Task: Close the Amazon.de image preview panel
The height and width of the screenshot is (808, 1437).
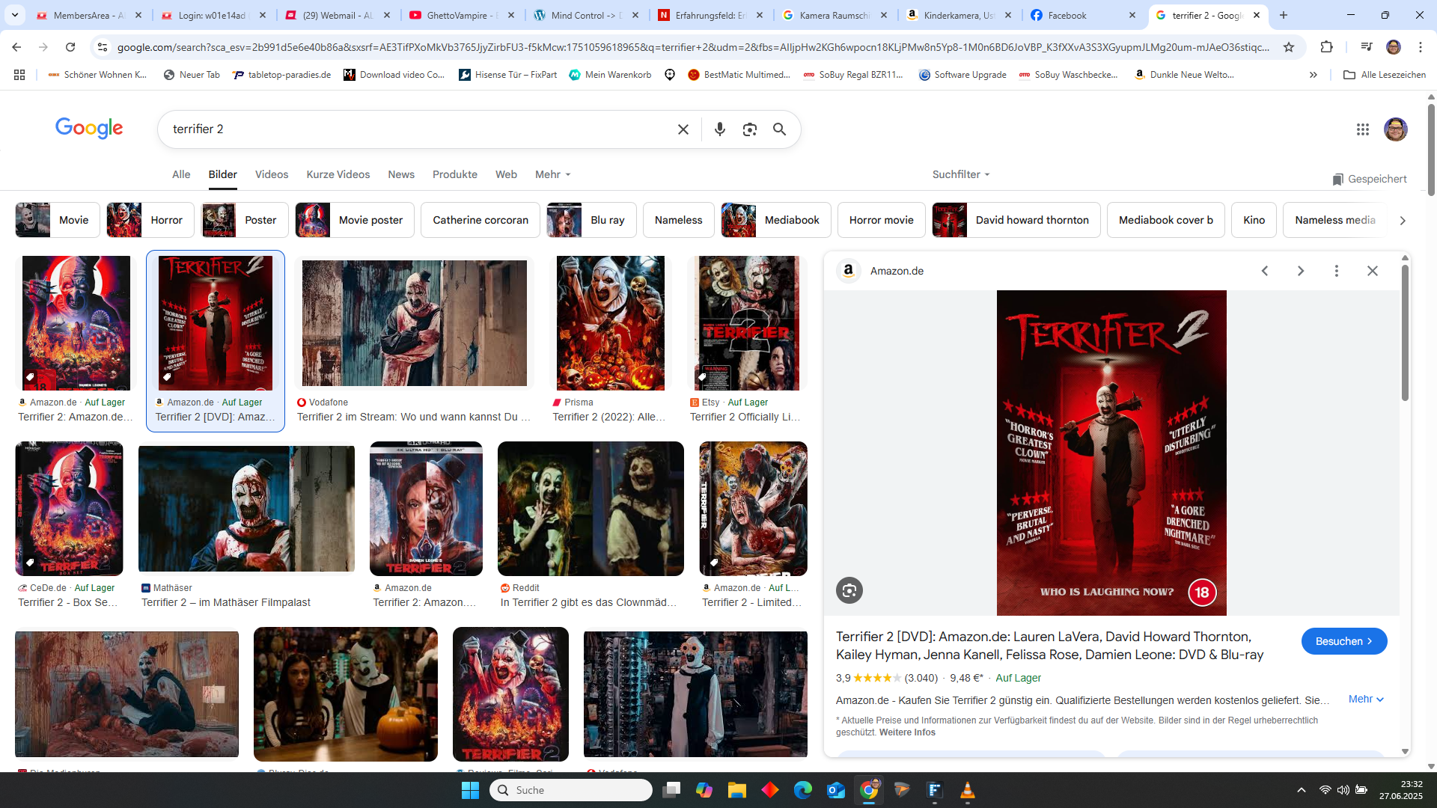Action: click(1373, 271)
